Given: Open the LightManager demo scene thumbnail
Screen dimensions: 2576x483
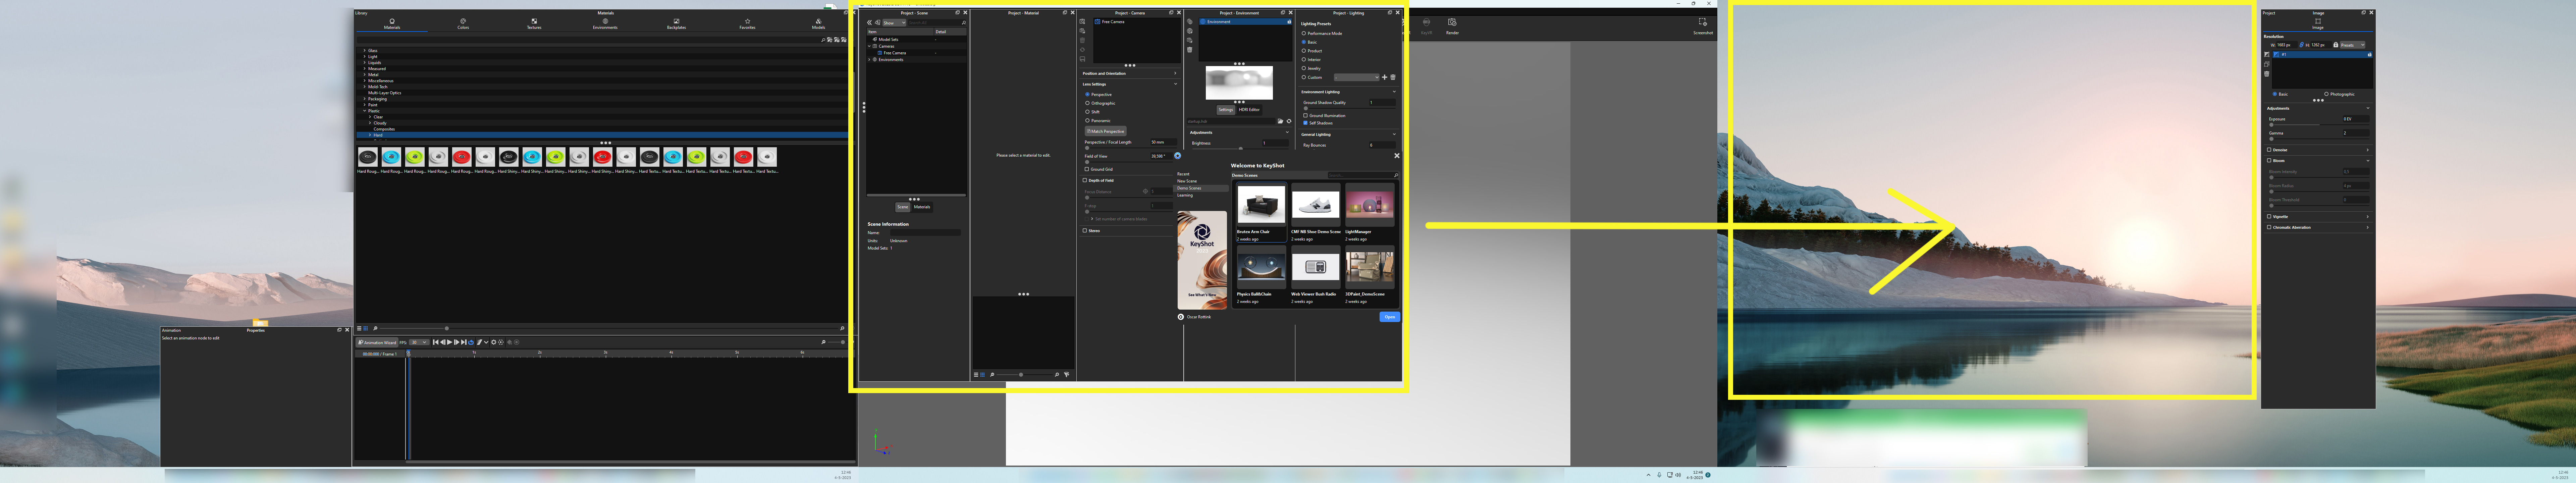Looking at the screenshot, I should [1370, 205].
